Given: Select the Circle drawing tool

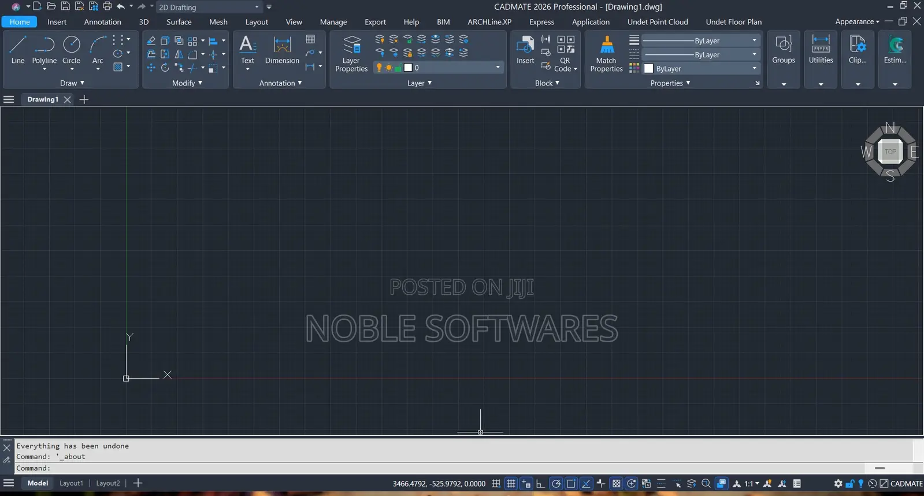Looking at the screenshot, I should 71,50.
